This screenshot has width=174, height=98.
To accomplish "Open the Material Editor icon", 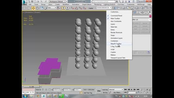I will click(137, 8).
